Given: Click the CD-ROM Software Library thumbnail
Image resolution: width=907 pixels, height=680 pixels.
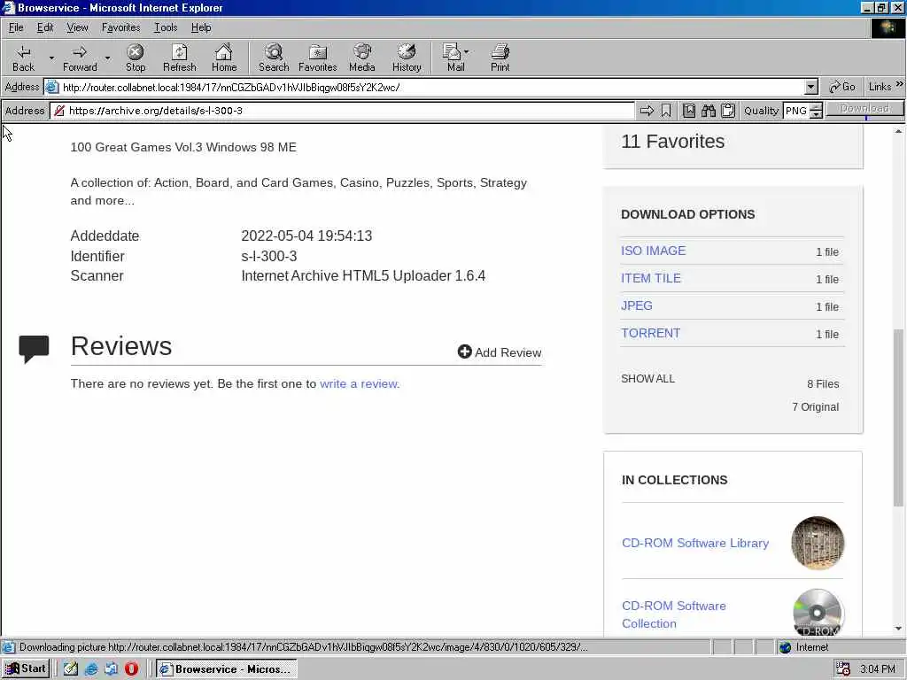Looking at the screenshot, I should click(818, 543).
